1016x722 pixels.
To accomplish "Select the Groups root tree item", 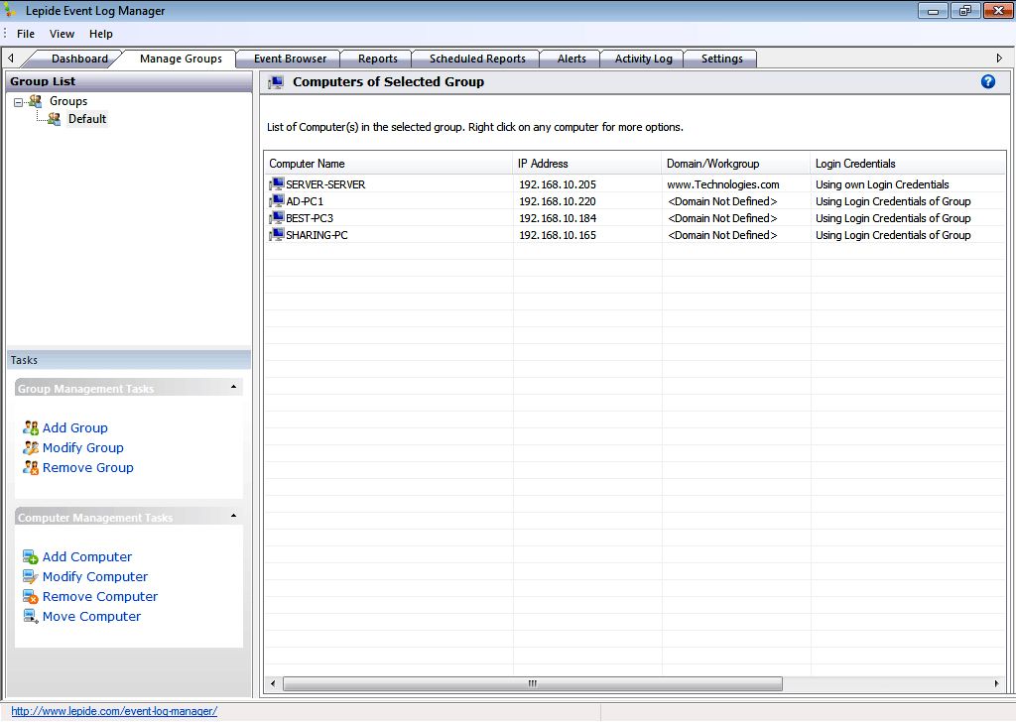I will click(x=68, y=101).
